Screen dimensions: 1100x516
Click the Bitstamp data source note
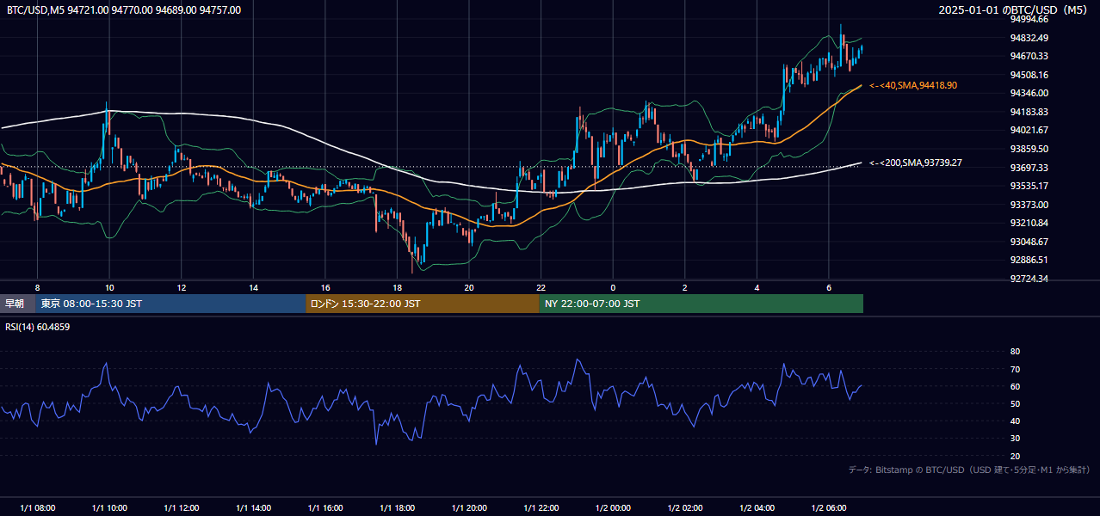(969, 470)
